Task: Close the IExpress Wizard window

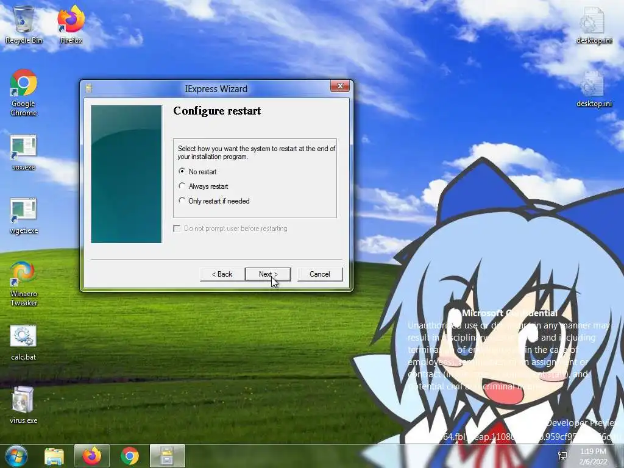Action: [340, 86]
